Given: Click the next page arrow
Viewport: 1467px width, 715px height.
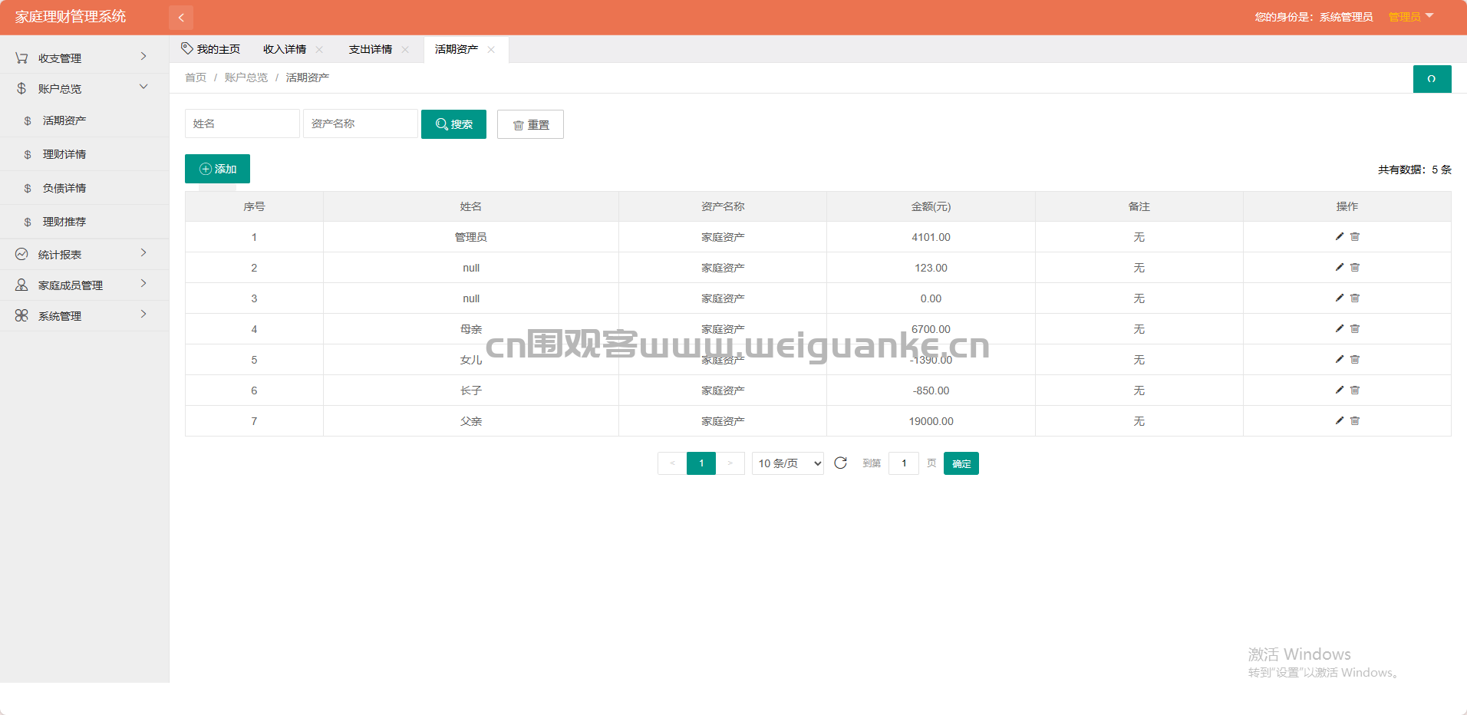Looking at the screenshot, I should pos(730,463).
